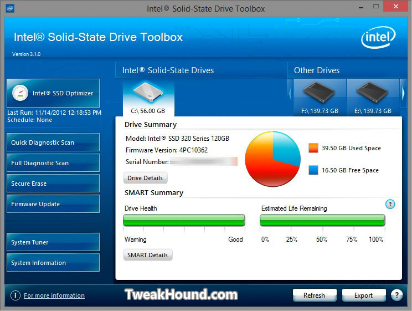The image size is (412, 311).
Task: Click the information circle icon
Action: click(16, 295)
